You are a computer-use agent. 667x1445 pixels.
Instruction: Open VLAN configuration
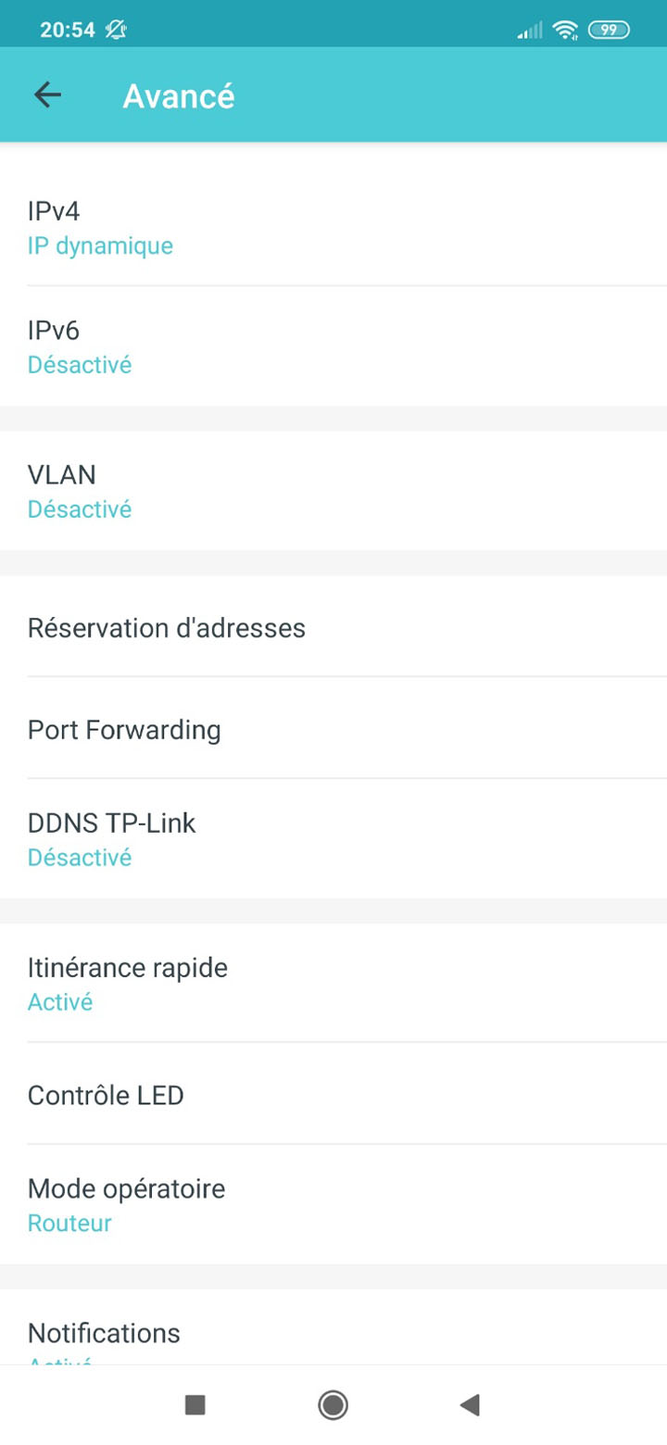coord(333,491)
